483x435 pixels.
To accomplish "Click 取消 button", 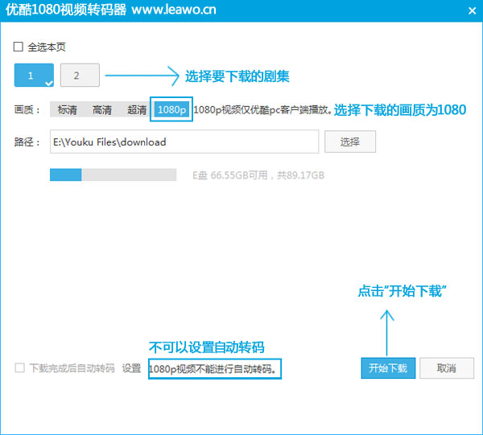I will pos(447,368).
